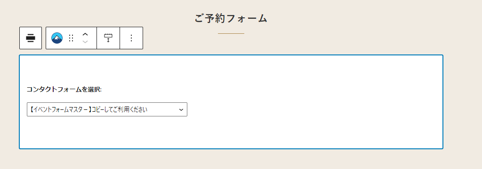This screenshot has width=482, height=169.
Task: Open the three-dot block options menu
Action: (x=131, y=38)
